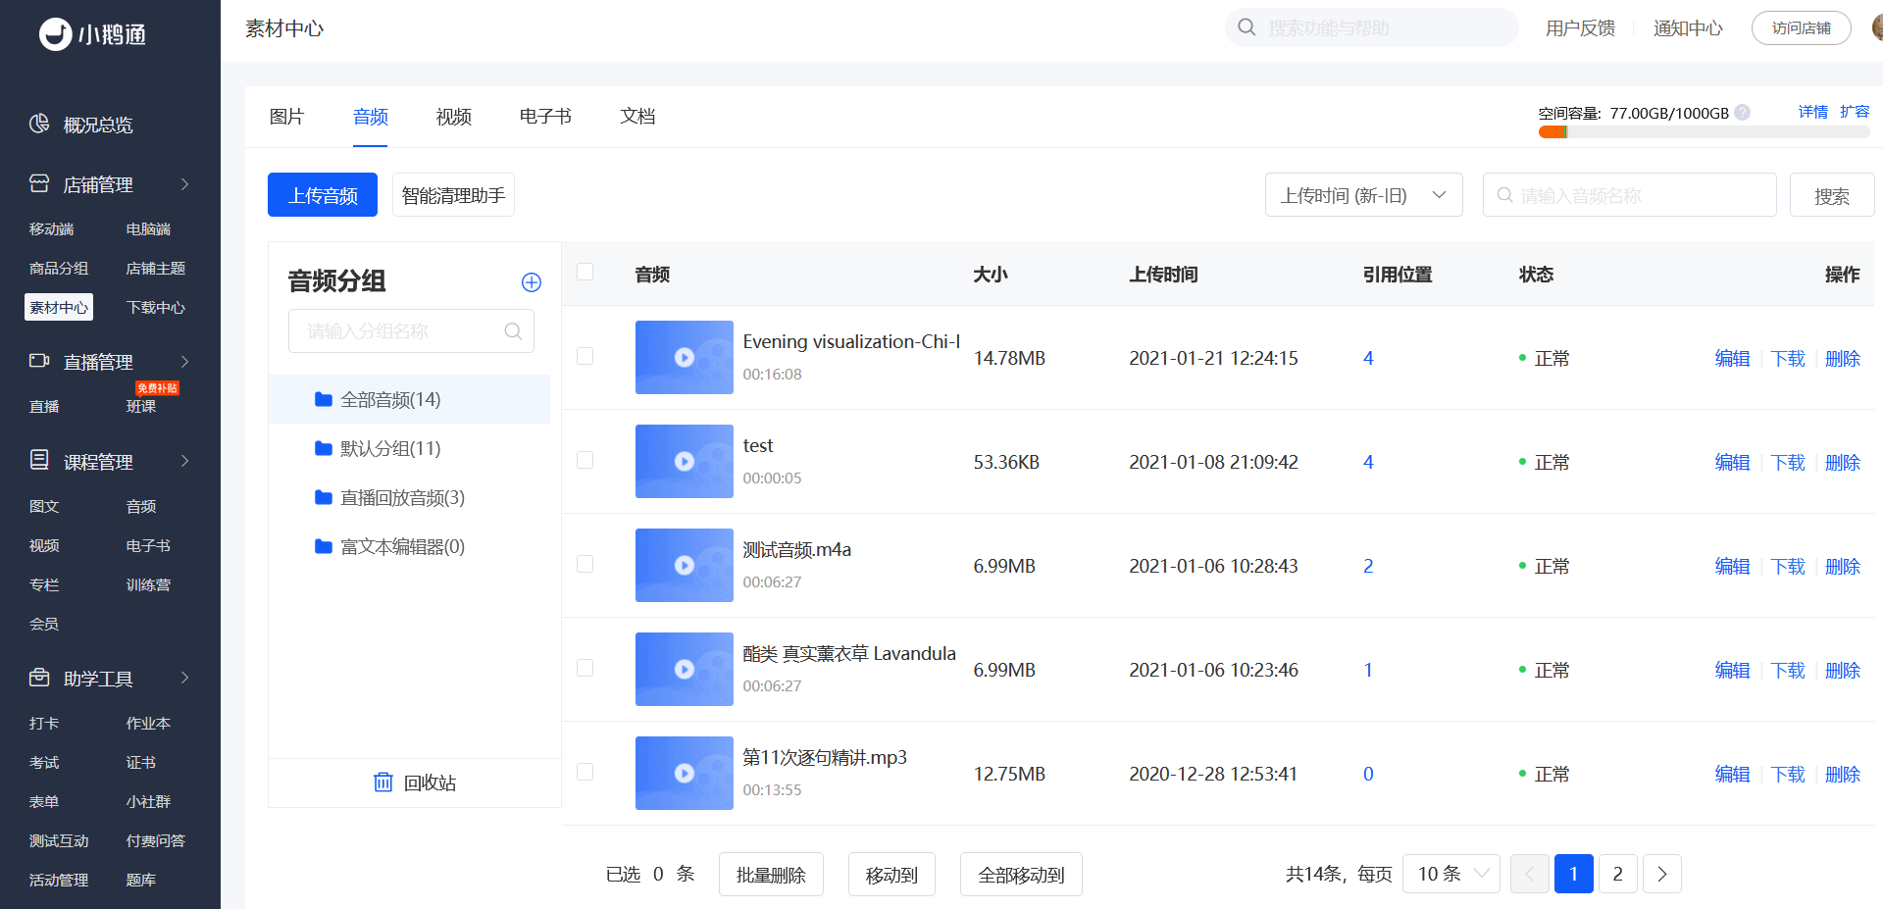Image resolution: width=1883 pixels, height=909 pixels.
Task: Click the 直播回放音频 folder icon
Action: pos(324,497)
